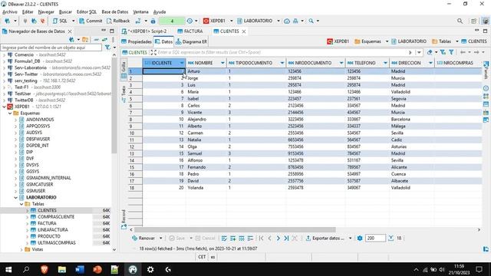Open the SQL editor toolbar button
The height and width of the screenshot is (276, 491).
60,21
